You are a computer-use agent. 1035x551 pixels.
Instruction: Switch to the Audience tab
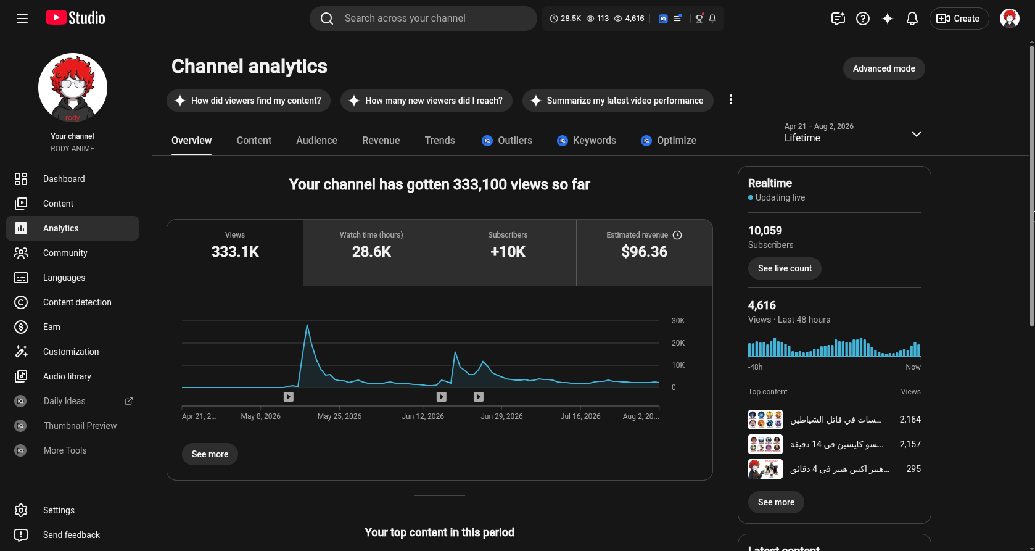click(316, 141)
